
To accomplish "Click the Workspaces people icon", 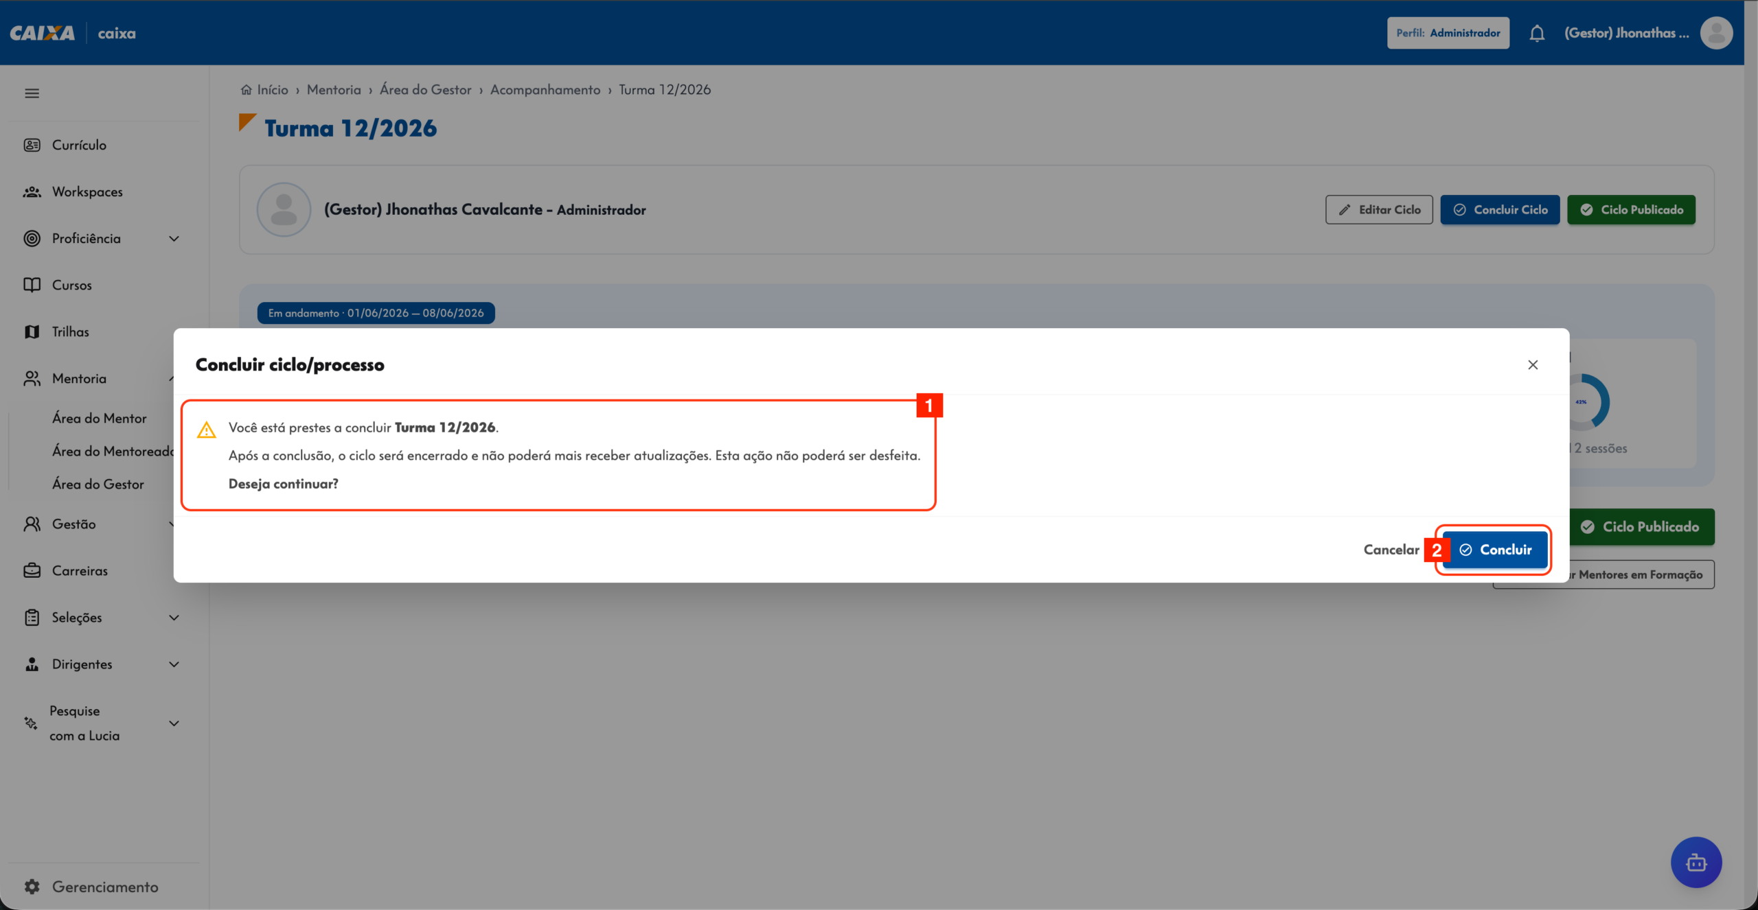I will (x=32, y=191).
